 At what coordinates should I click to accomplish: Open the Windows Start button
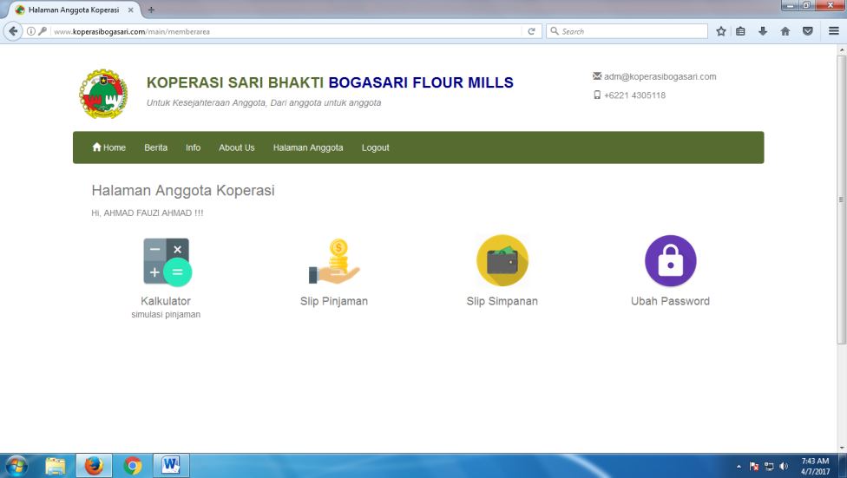point(17,466)
